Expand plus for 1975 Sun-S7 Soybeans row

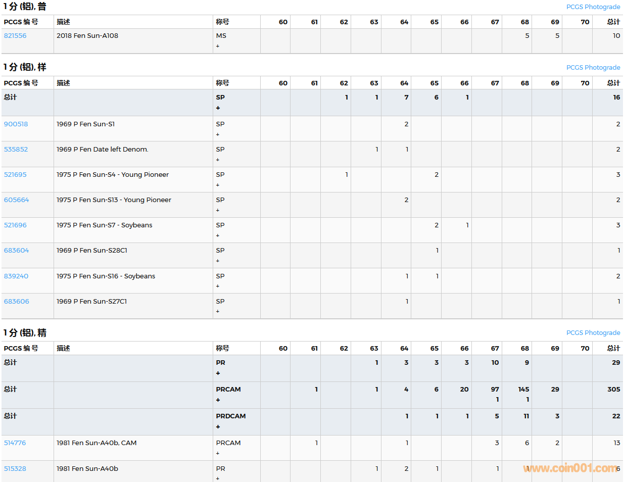(x=218, y=236)
